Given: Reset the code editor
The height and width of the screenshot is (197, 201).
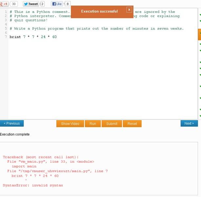Looking at the screenshot, I should (132, 123).
